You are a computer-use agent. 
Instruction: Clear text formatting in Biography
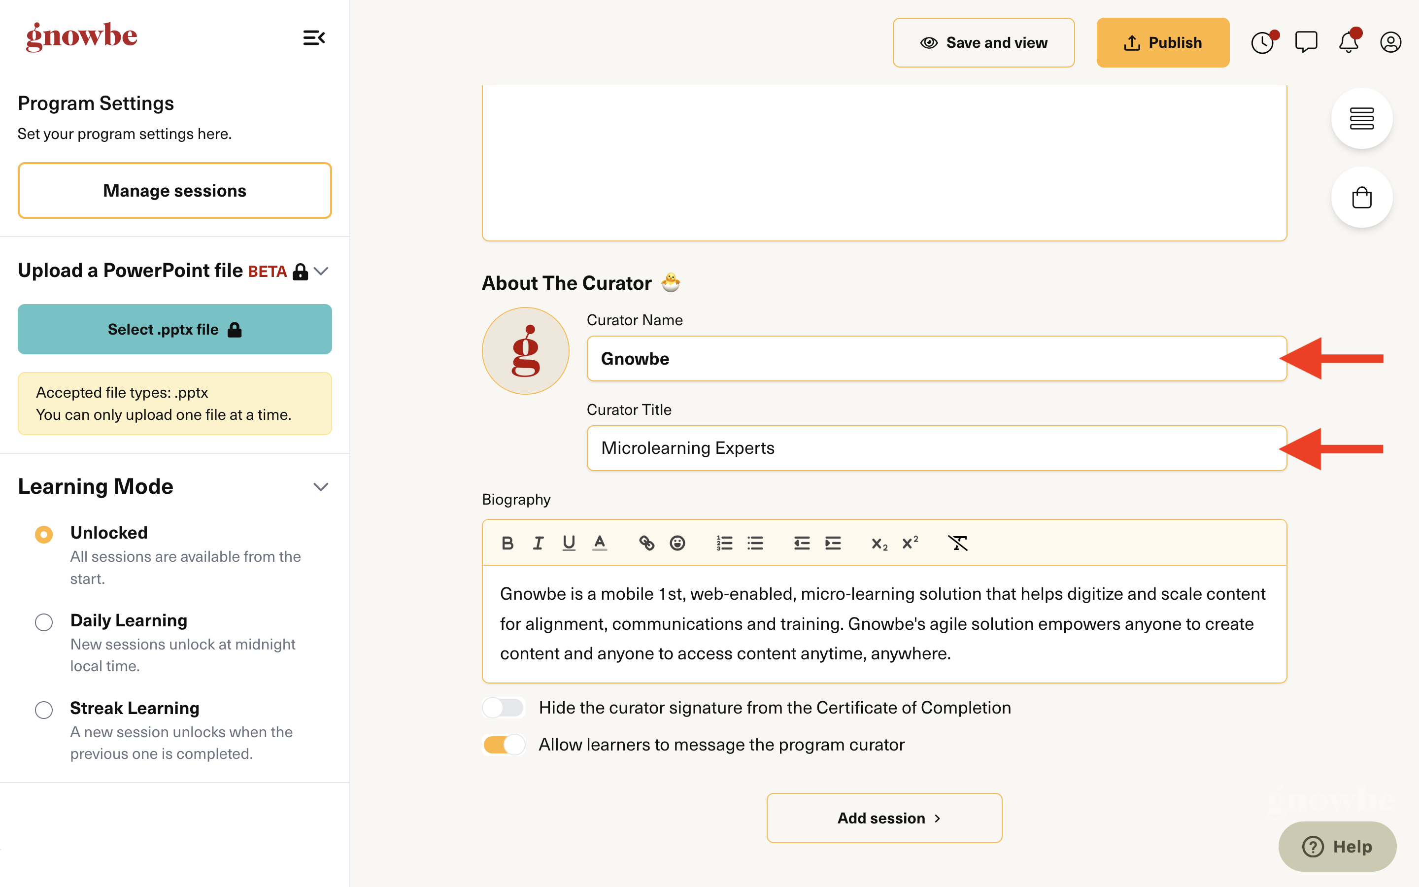tap(957, 543)
